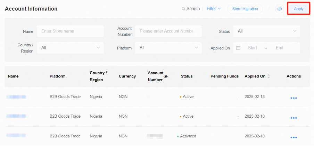Click the Start date field
The image size is (314, 146).
[x=252, y=48]
